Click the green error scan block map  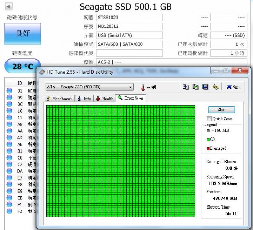pos(121,161)
